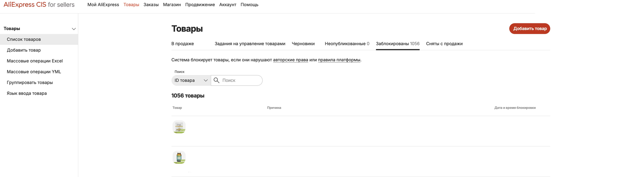Open the ID товара search type dropdown
The height and width of the screenshot is (177, 642).
(x=191, y=80)
